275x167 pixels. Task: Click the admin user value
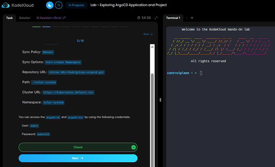tap(34, 126)
